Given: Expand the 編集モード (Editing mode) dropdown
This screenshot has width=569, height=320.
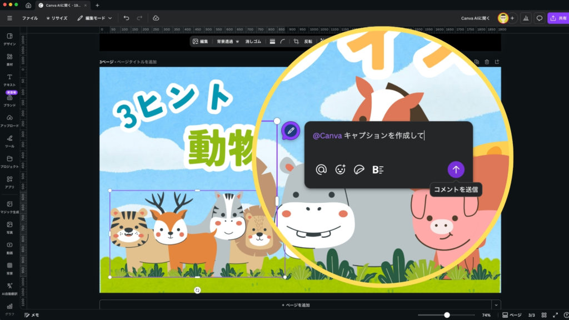Looking at the screenshot, I should (x=94, y=18).
